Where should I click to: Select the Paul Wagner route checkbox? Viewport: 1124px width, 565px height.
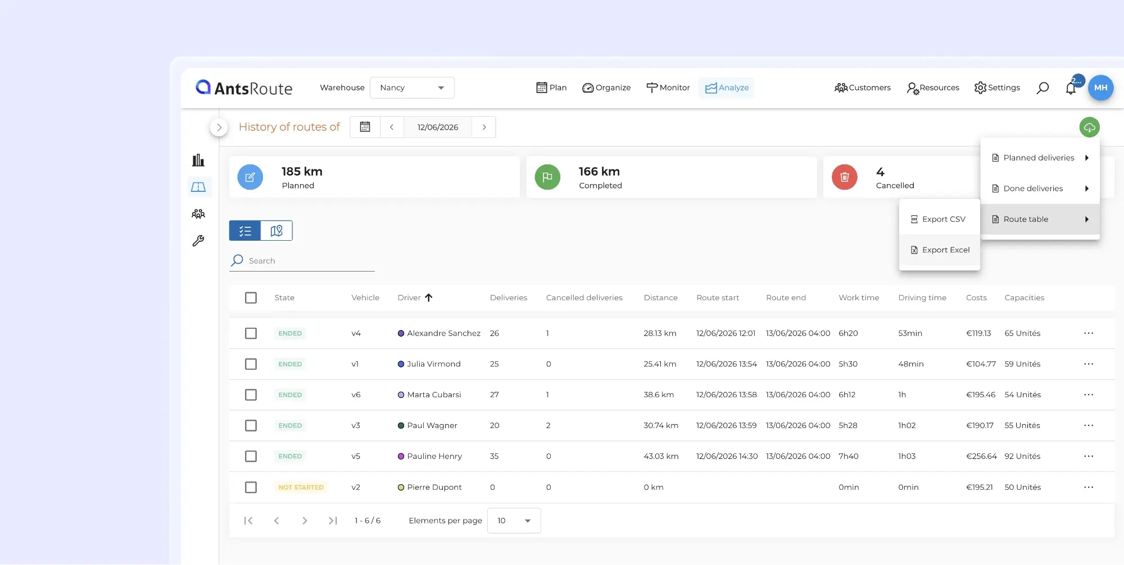251,425
